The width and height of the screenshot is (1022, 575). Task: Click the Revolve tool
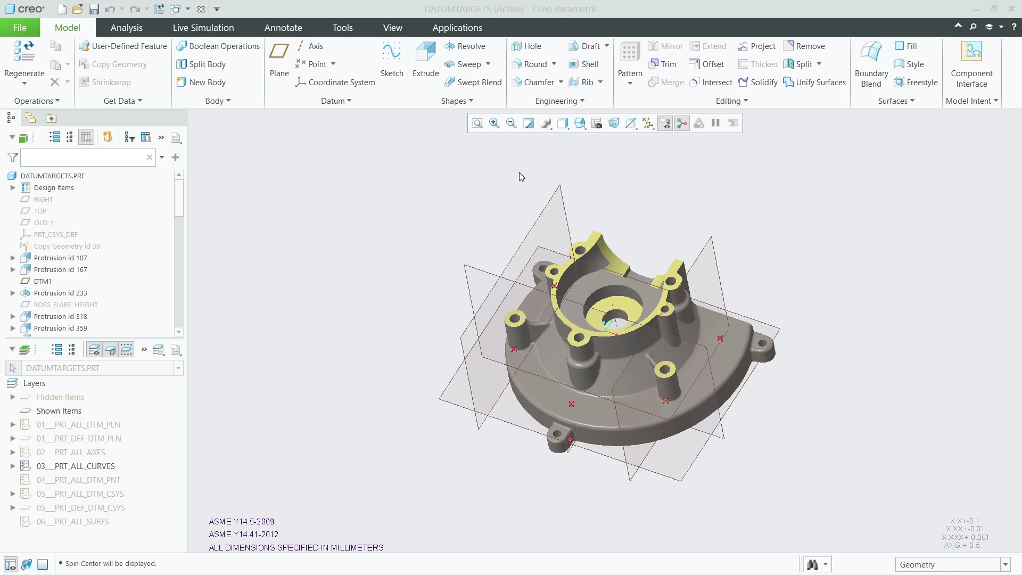pos(465,46)
